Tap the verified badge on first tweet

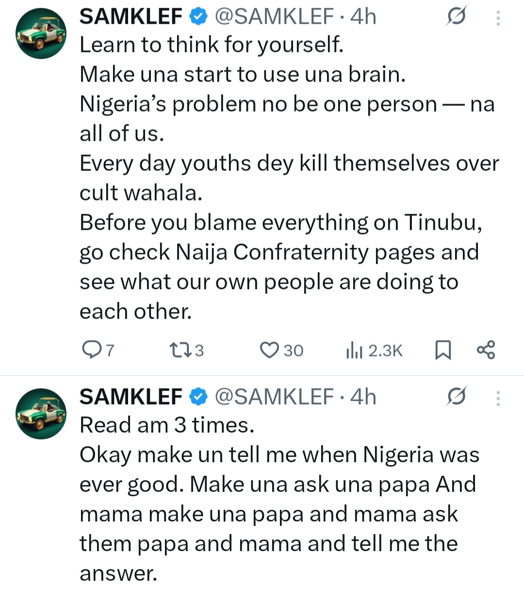coord(198,17)
